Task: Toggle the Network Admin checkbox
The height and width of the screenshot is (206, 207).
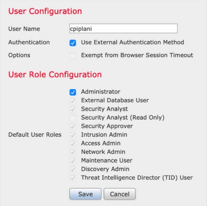Action: [73, 152]
